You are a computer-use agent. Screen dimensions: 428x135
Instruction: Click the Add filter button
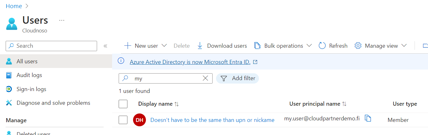click(238, 79)
